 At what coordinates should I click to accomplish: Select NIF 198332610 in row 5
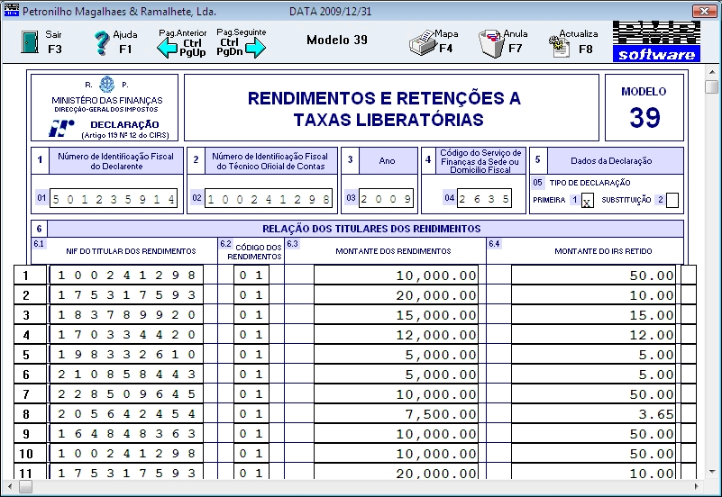[x=126, y=354]
